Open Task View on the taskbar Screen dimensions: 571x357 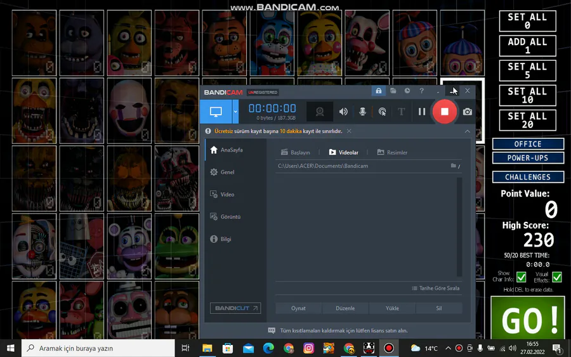[185, 348]
